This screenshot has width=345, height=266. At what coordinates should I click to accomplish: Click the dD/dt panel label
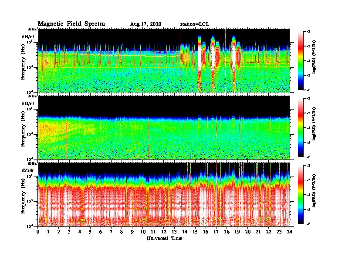click(28, 103)
